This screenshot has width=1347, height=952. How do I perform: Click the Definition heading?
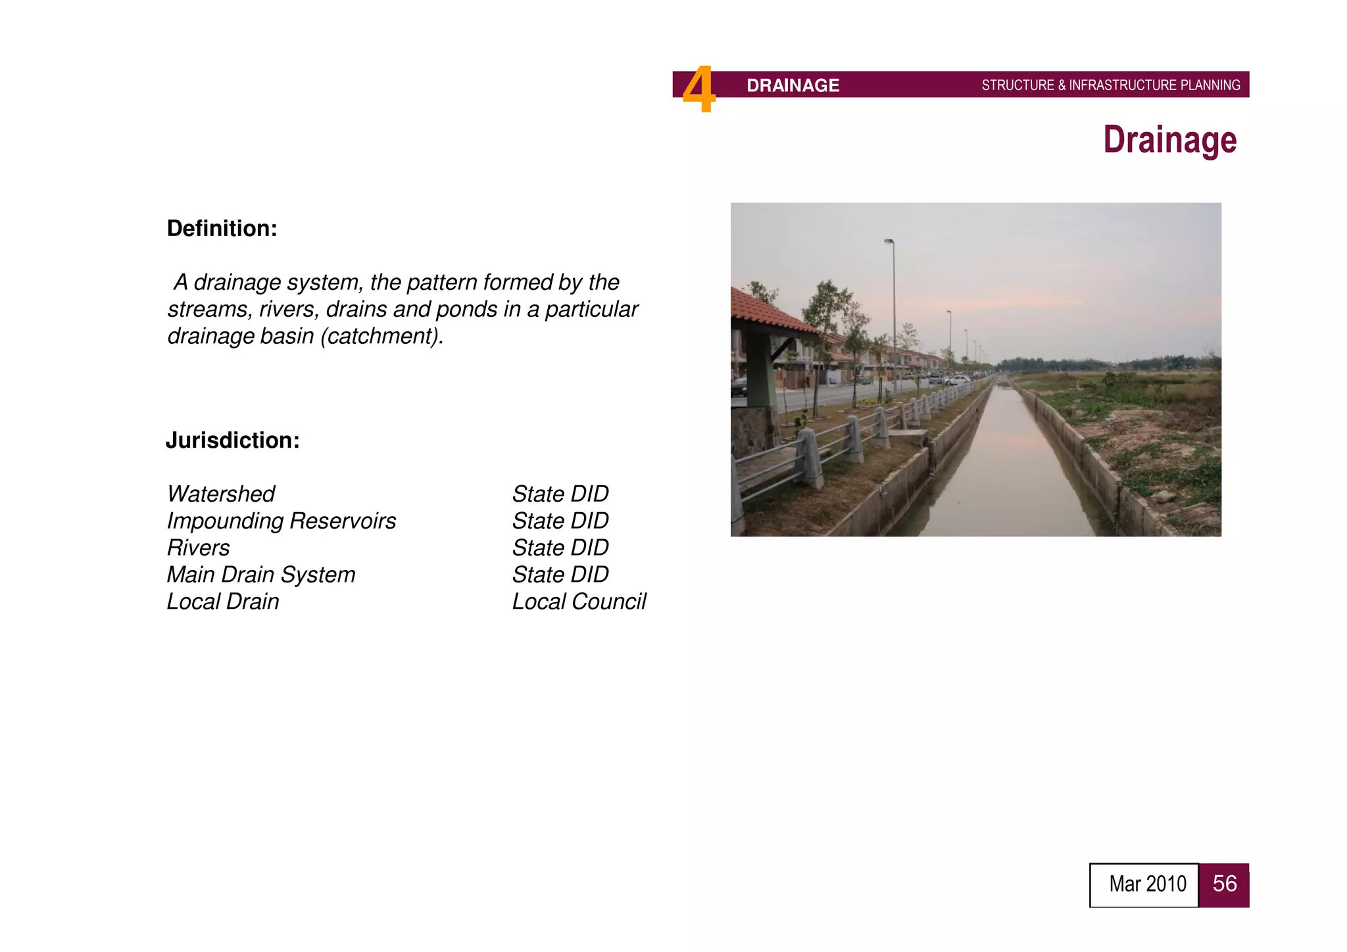click(x=222, y=229)
